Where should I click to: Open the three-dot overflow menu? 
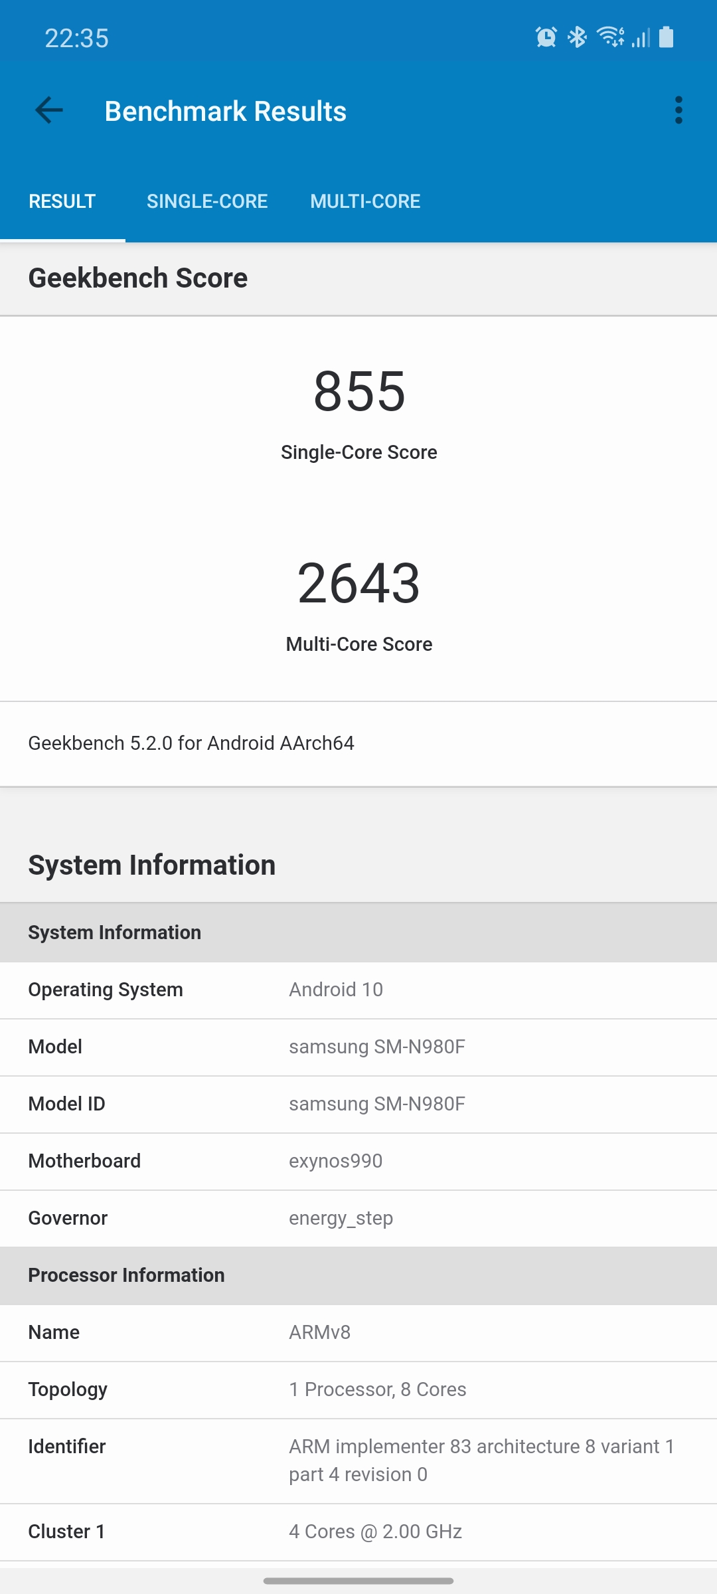click(x=678, y=110)
